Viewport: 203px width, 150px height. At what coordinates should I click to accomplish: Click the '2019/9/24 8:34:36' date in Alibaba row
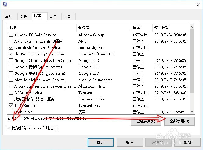[x=170, y=35]
